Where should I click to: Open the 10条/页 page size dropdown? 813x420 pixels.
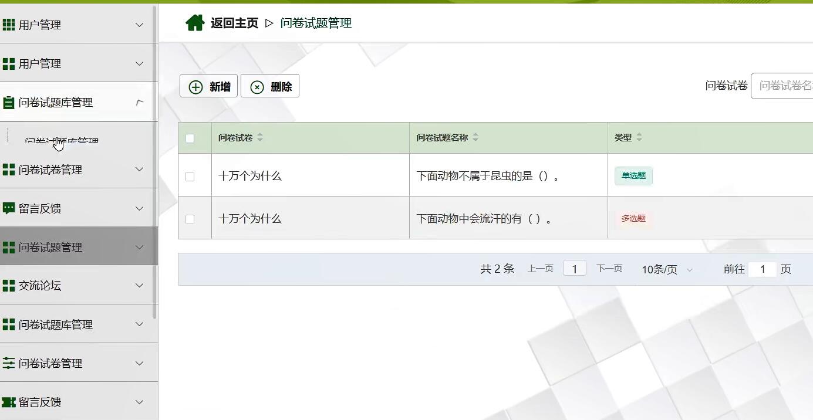click(x=666, y=269)
